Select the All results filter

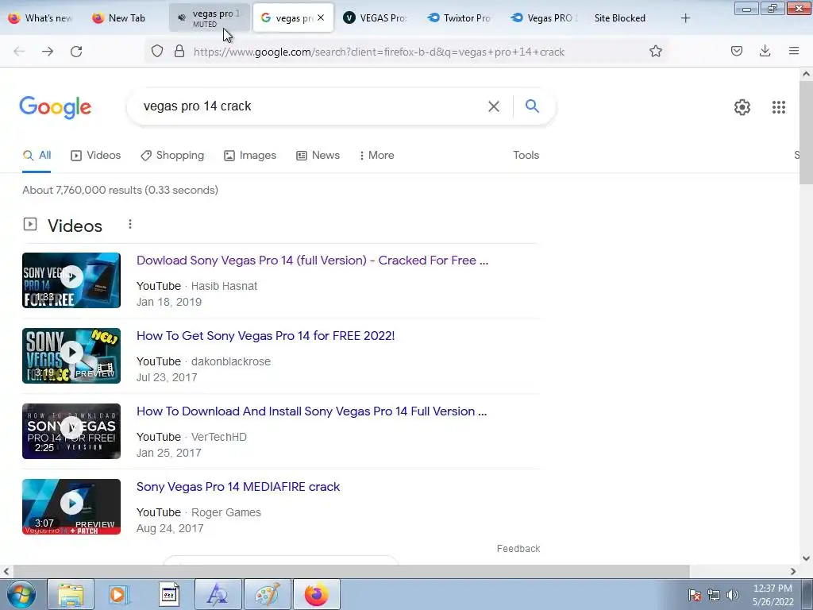[x=37, y=155]
